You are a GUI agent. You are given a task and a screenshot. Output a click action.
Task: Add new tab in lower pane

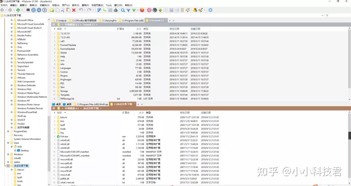[x=138, y=104]
